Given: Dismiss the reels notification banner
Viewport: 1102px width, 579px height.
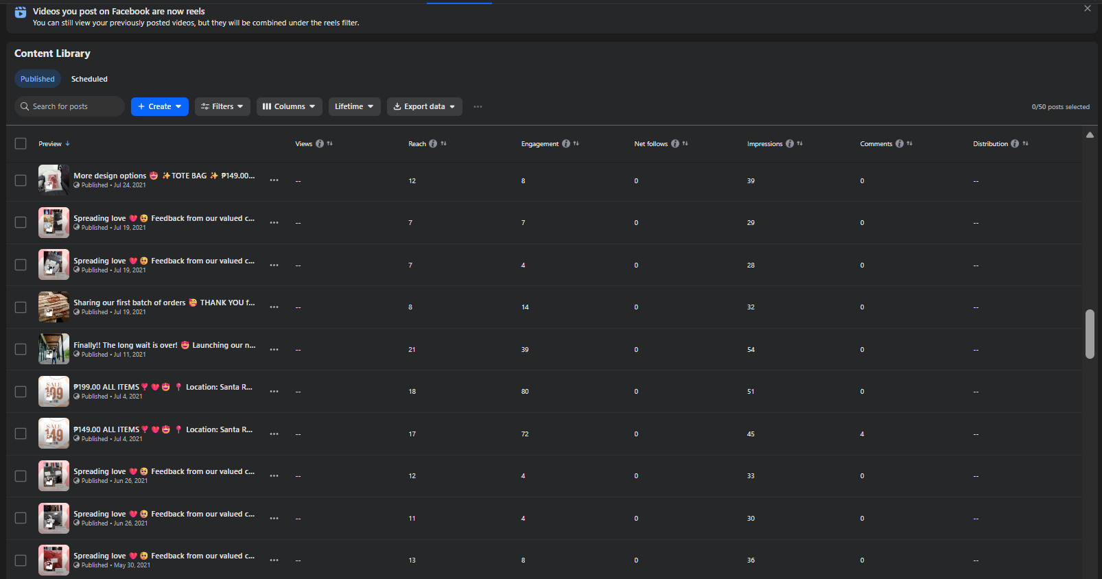Looking at the screenshot, I should click(1087, 9).
